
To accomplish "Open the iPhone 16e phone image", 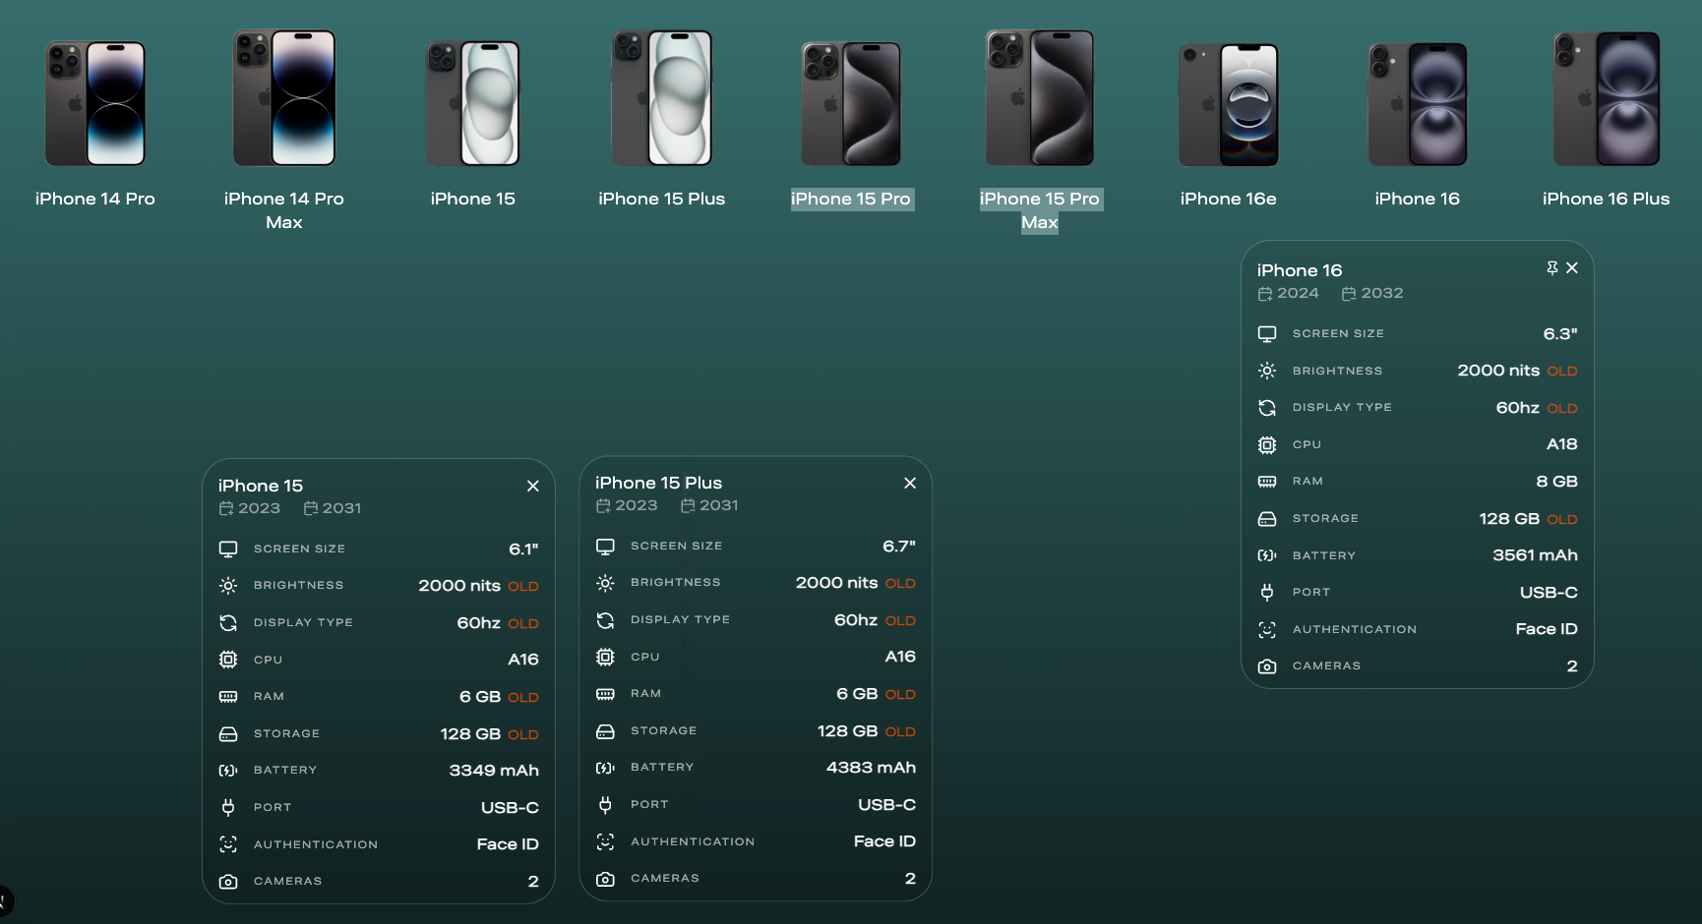I will 1228,104.
